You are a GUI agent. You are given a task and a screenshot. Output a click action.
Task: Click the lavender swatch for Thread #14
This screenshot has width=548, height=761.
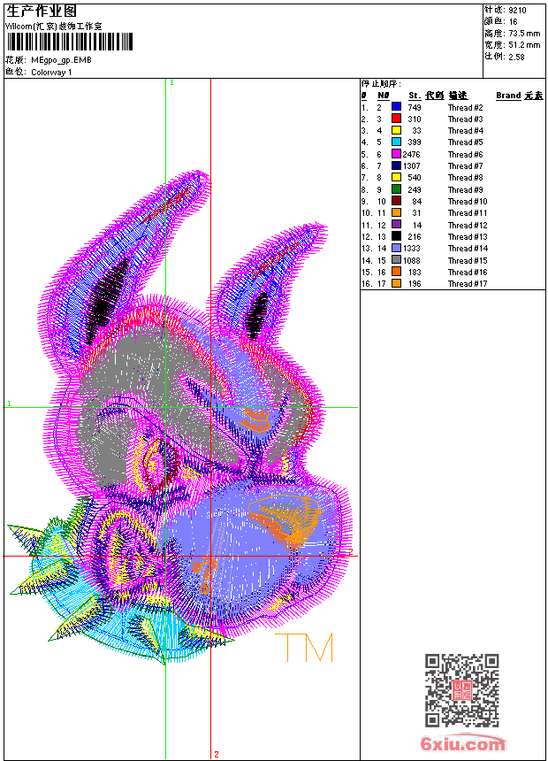pos(396,248)
